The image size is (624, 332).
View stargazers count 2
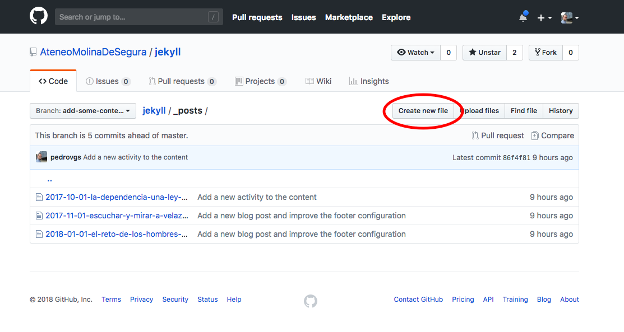(515, 53)
